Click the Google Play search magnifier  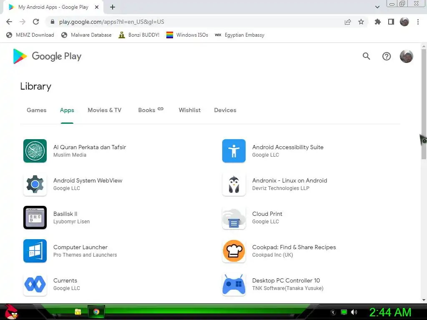coord(366,56)
